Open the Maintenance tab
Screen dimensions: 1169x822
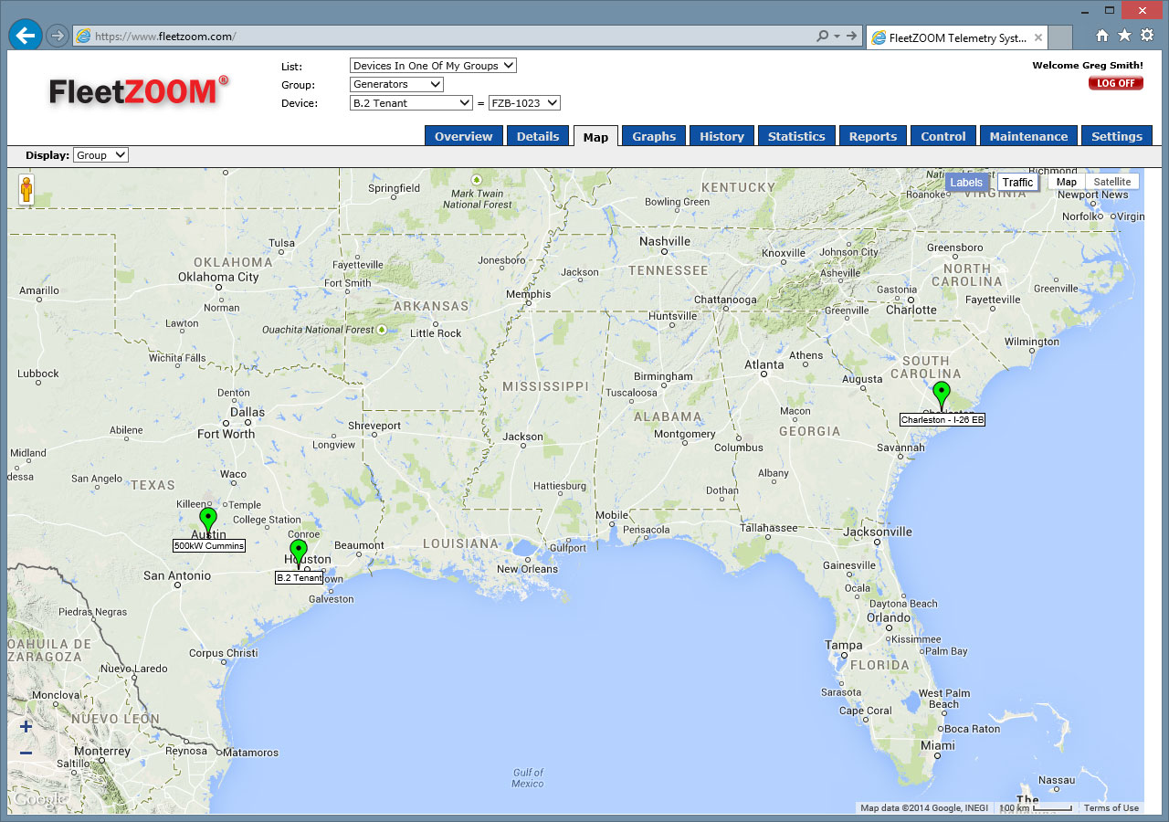[x=1028, y=136]
